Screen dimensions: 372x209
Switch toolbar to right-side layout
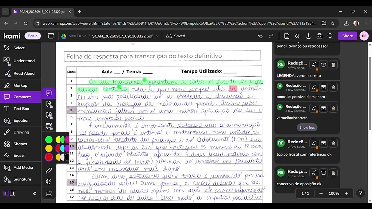pyautogui.click(x=12, y=193)
